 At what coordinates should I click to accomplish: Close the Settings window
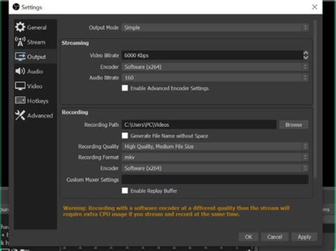315,7
